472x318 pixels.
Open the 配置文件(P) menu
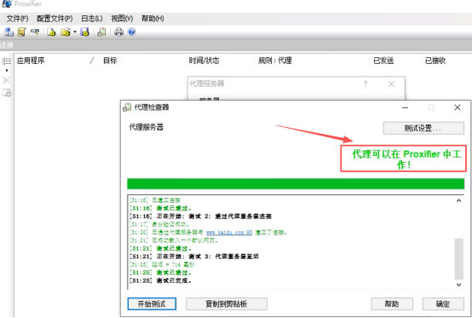55,19
